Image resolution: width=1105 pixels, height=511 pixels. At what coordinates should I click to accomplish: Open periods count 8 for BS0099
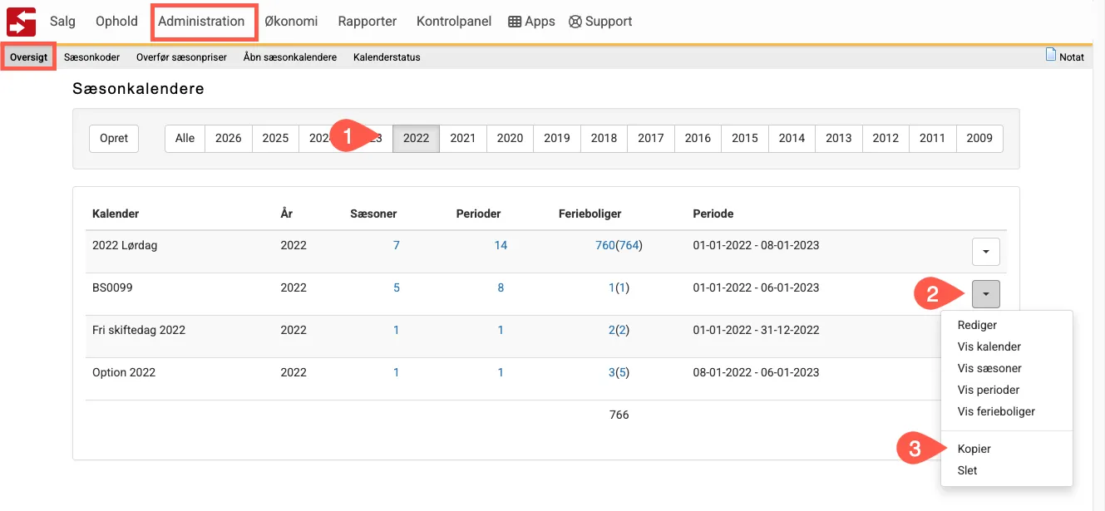(x=501, y=287)
